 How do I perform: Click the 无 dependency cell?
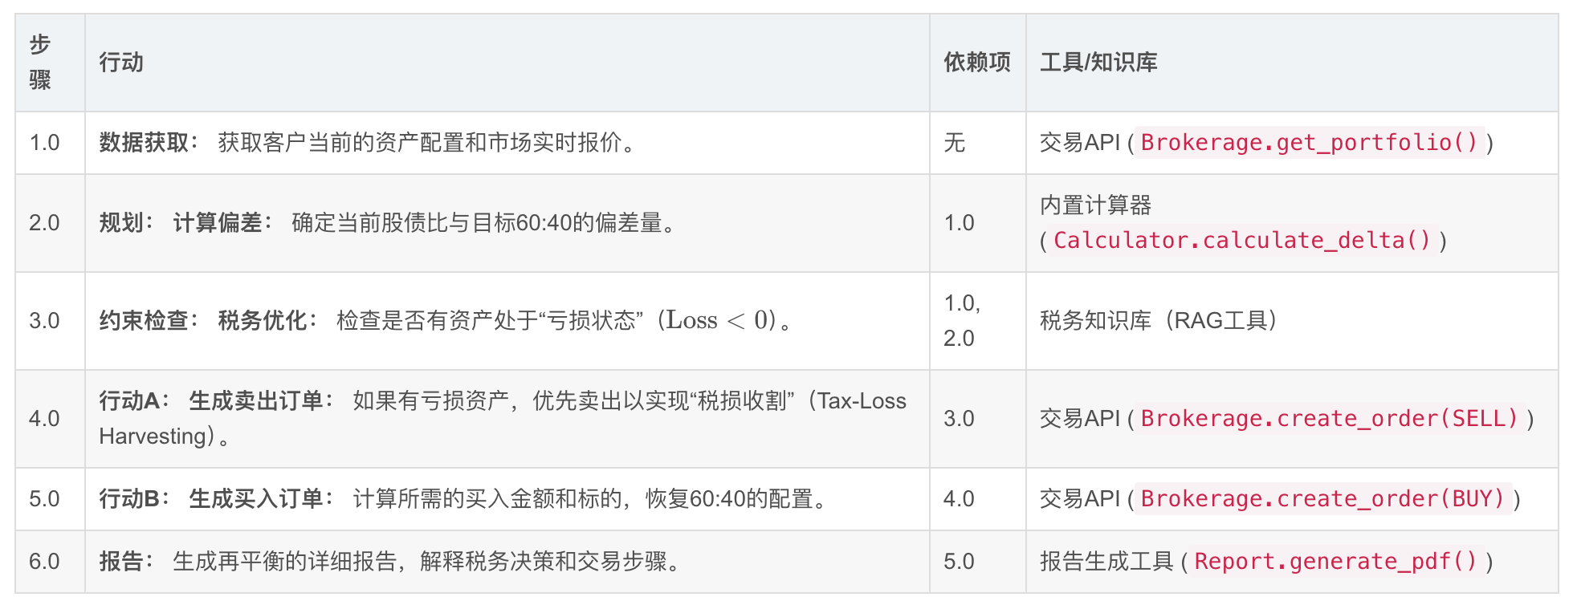click(x=954, y=143)
